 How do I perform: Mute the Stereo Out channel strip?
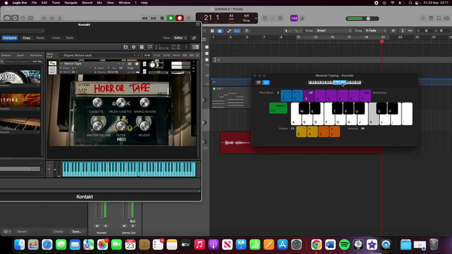coord(124,226)
